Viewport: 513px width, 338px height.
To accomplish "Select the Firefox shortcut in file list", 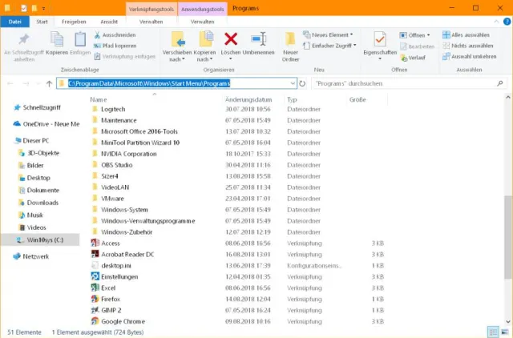I will coord(111,299).
